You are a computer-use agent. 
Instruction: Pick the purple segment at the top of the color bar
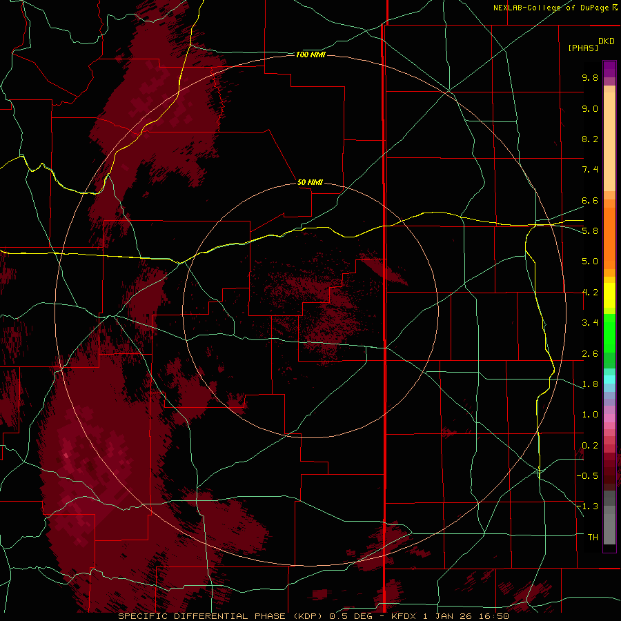609,69
